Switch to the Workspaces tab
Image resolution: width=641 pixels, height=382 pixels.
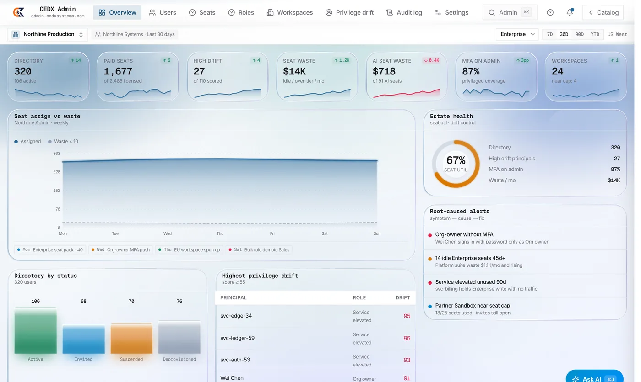click(x=290, y=12)
